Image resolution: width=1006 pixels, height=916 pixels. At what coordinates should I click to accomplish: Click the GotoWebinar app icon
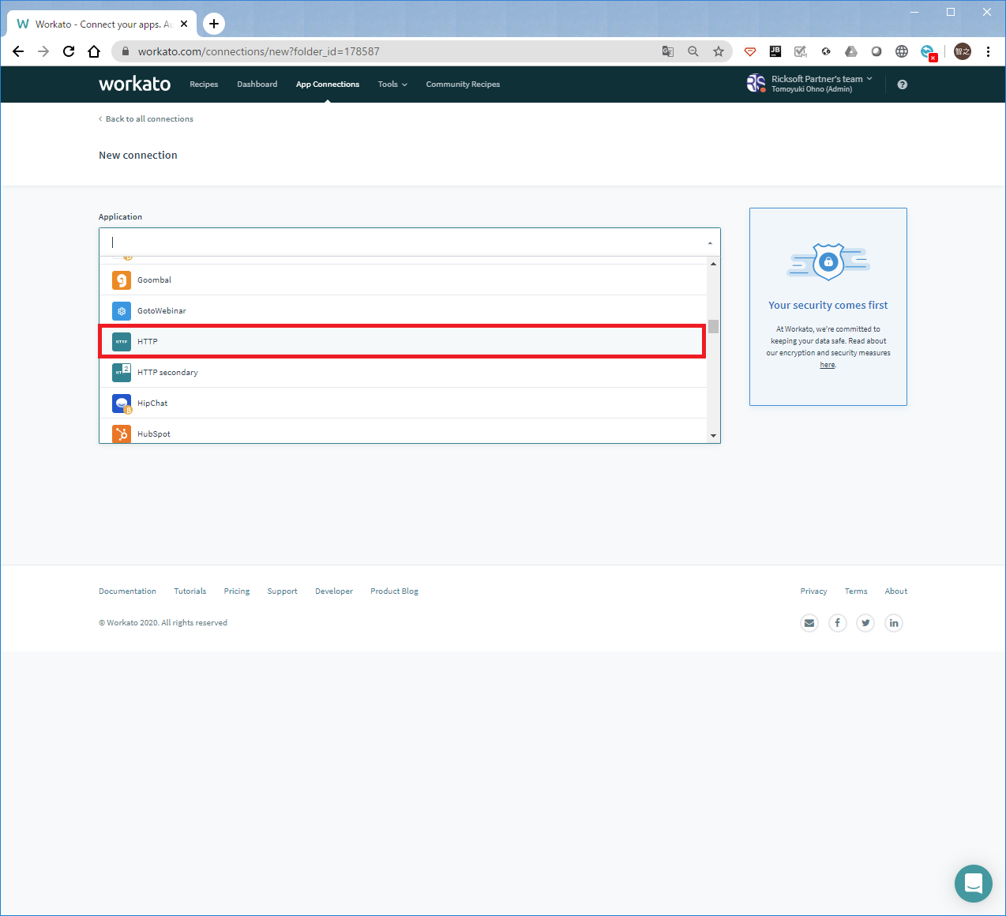click(x=122, y=311)
